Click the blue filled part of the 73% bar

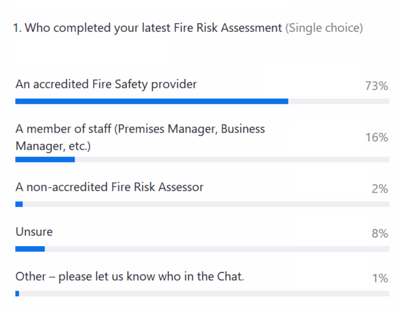152,101
